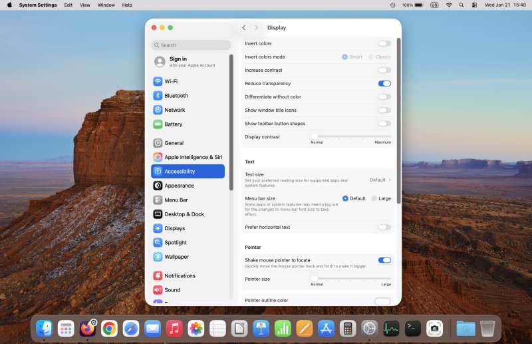This screenshot has height=344, width=532.
Task: Select the Bluetooth icon in sidebar
Action: point(158,96)
